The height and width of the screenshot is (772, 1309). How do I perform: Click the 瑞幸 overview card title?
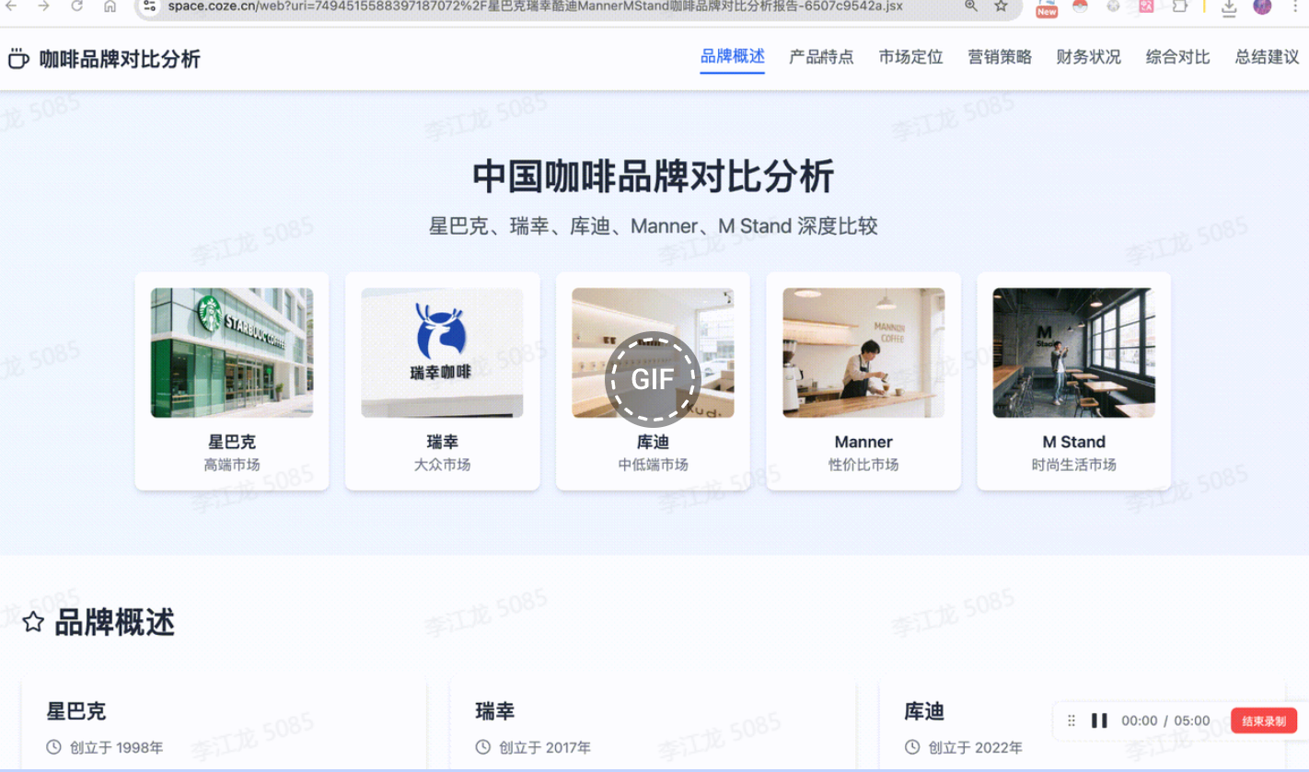tap(495, 711)
